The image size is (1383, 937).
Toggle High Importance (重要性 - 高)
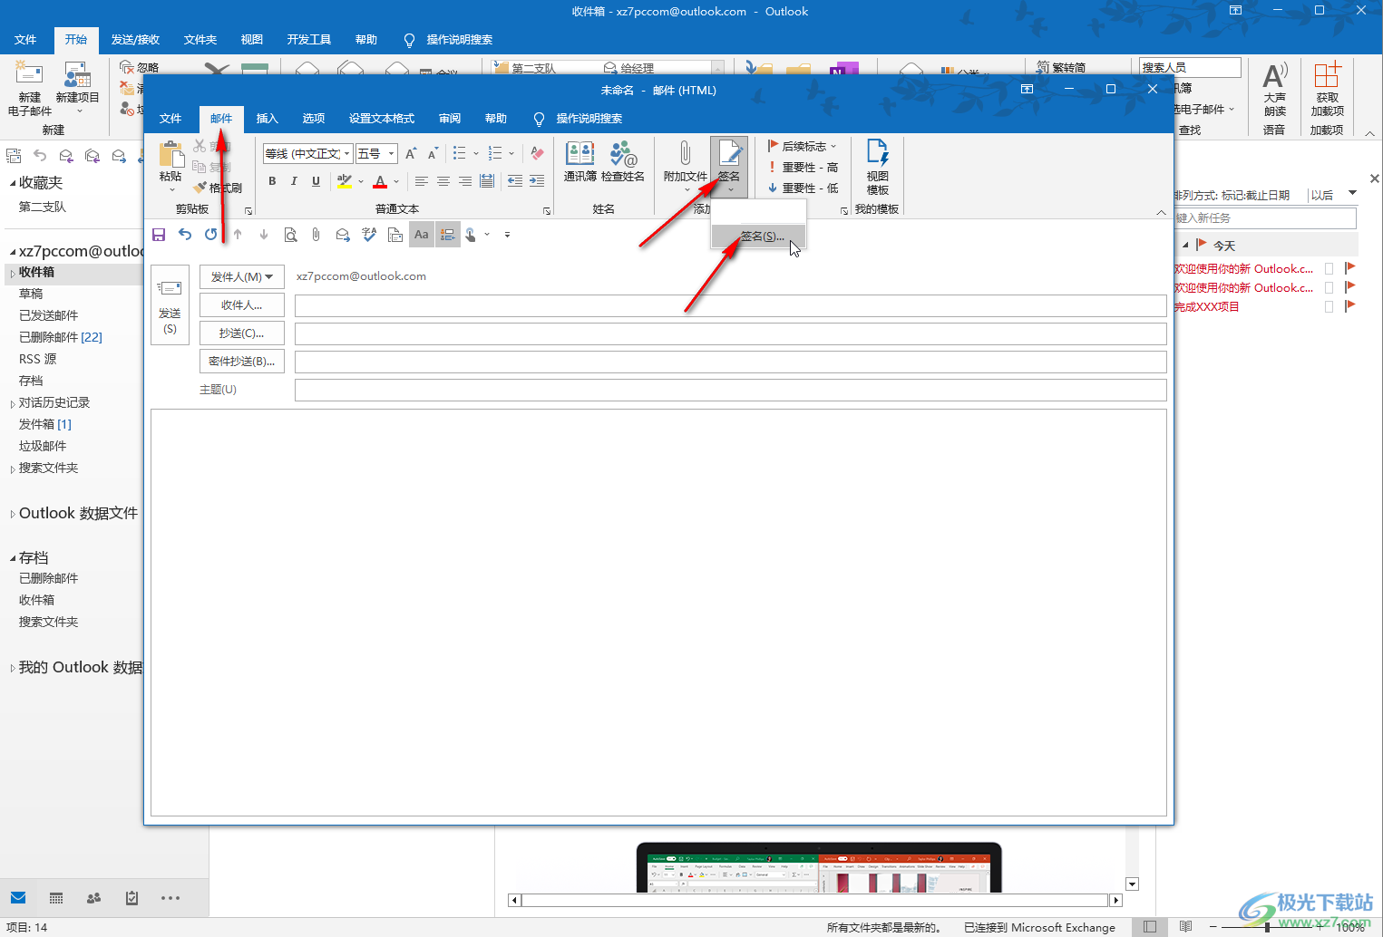pos(803,167)
